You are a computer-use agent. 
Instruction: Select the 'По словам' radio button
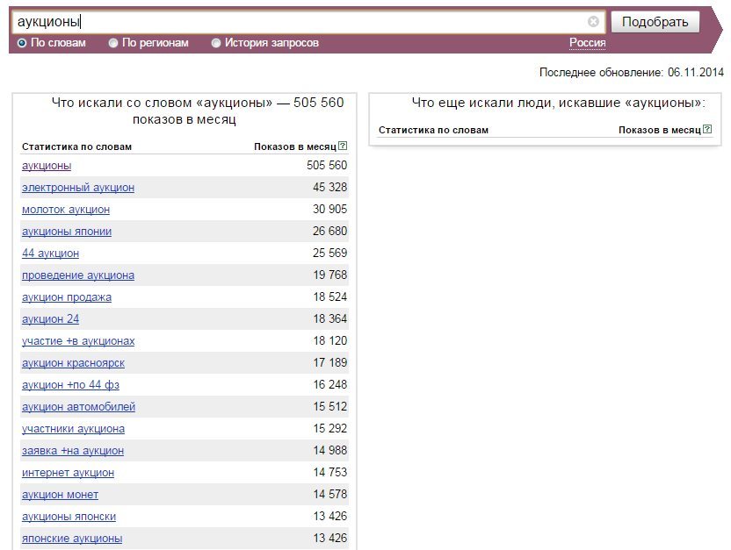click(22, 43)
